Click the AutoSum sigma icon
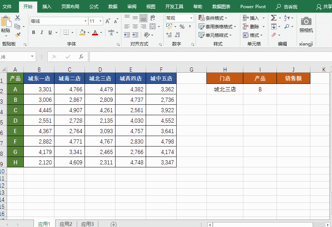 coord(273,18)
